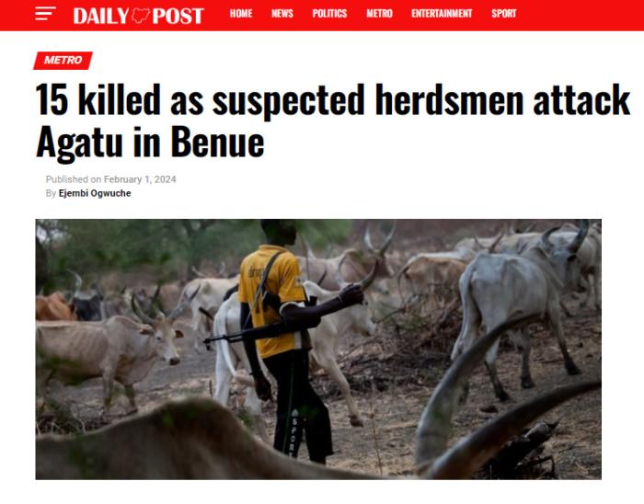Click the Nigeria map emblem in logo
644x504 pixels.
click(141, 16)
